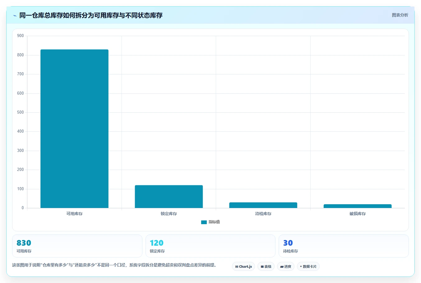Select the 进度 tag chip

286,266
